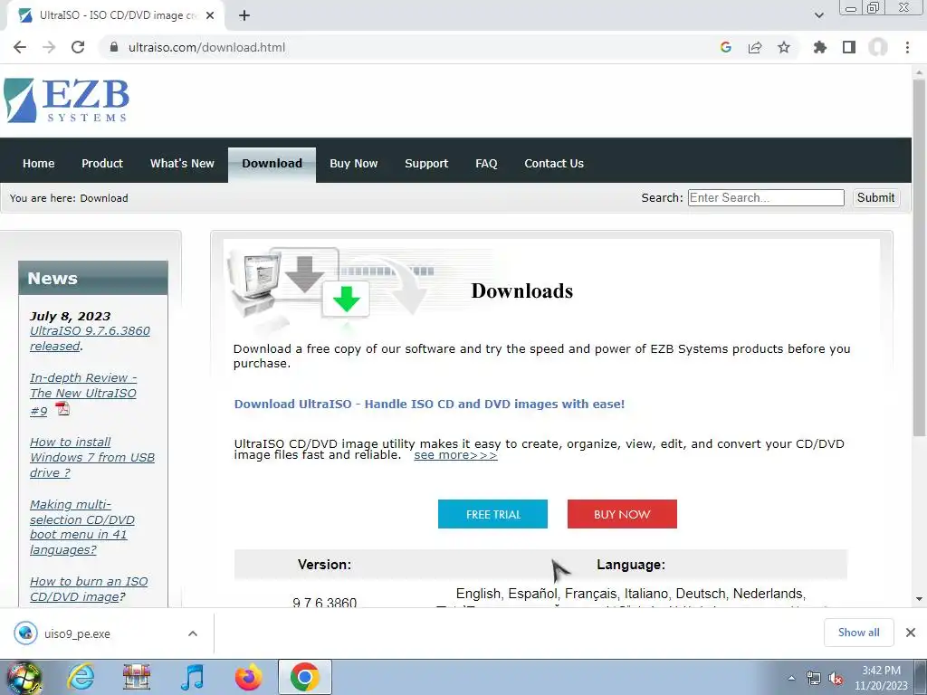Open Contact Us navigation item

tap(554, 163)
